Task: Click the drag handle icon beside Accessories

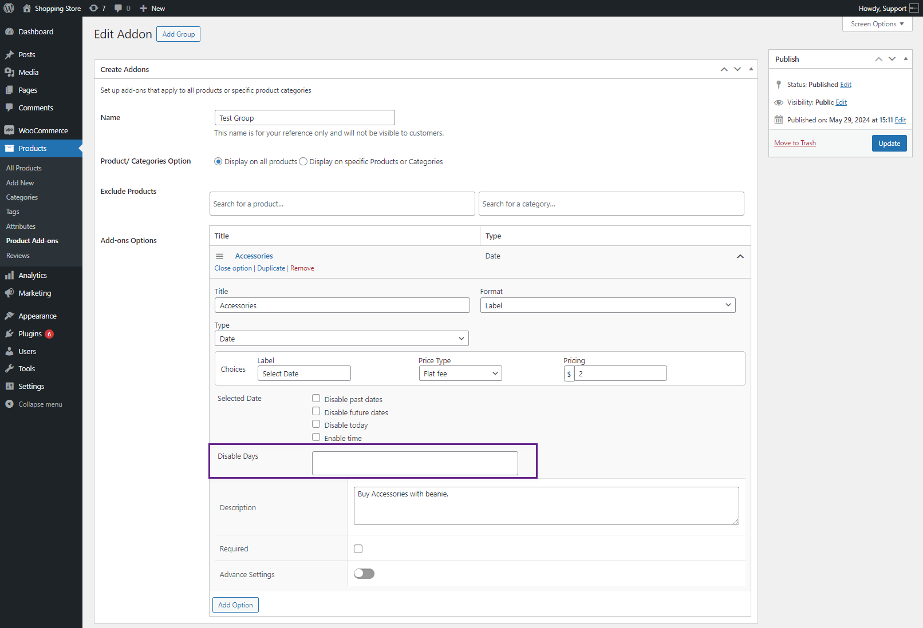Action: click(219, 256)
